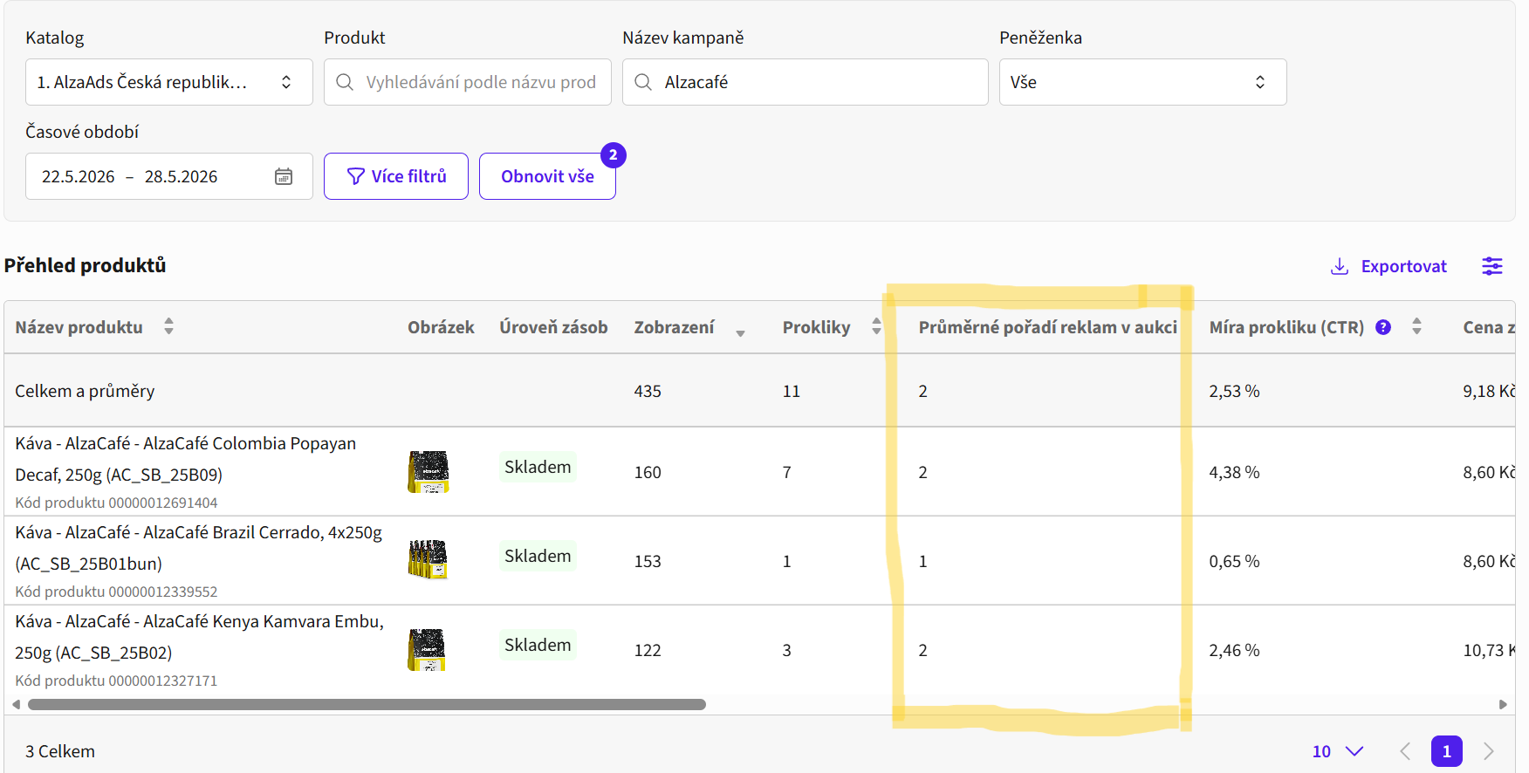Click the Přehled produktů heading
Image resolution: width=1529 pixels, height=773 pixels.
85,265
